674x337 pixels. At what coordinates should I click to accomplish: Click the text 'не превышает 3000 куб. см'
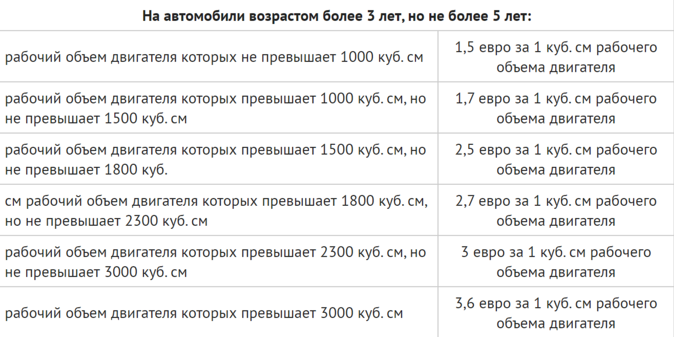pyautogui.click(x=96, y=272)
